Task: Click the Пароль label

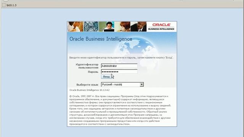Action: (x=93, y=72)
